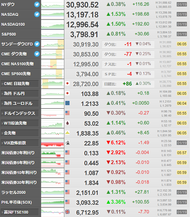The image size is (190, 217).
Task: Expand the 金先物 row
Action: (20, 133)
